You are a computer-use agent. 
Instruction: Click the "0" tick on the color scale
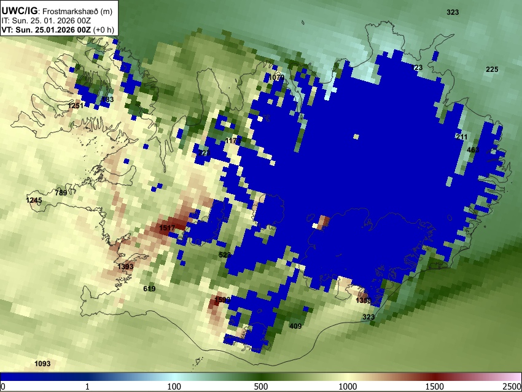[x=3, y=386]
